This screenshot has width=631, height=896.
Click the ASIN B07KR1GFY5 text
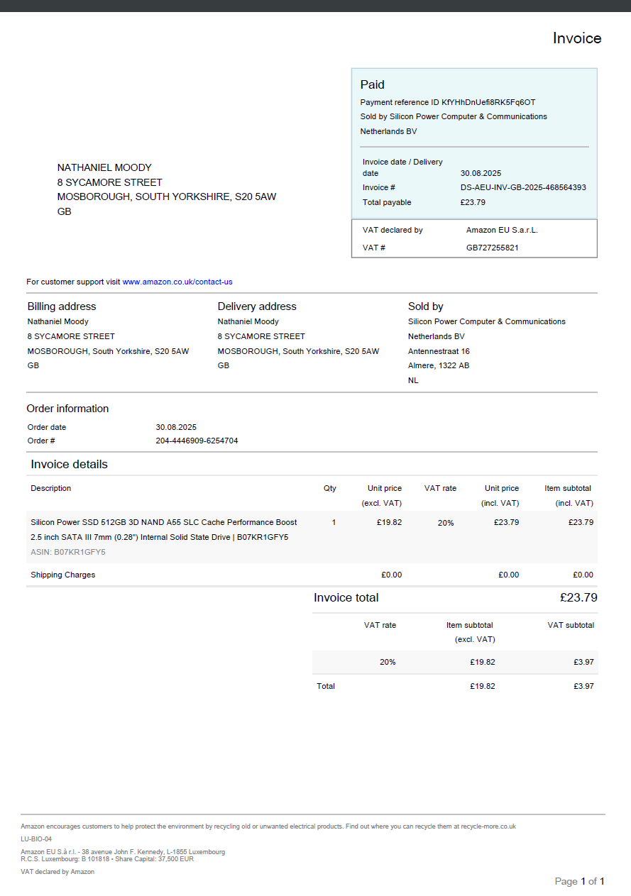(x=68, y=552)
